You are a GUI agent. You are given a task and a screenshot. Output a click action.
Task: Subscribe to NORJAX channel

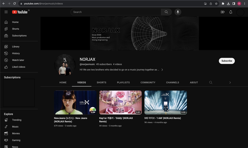[227, 61]
